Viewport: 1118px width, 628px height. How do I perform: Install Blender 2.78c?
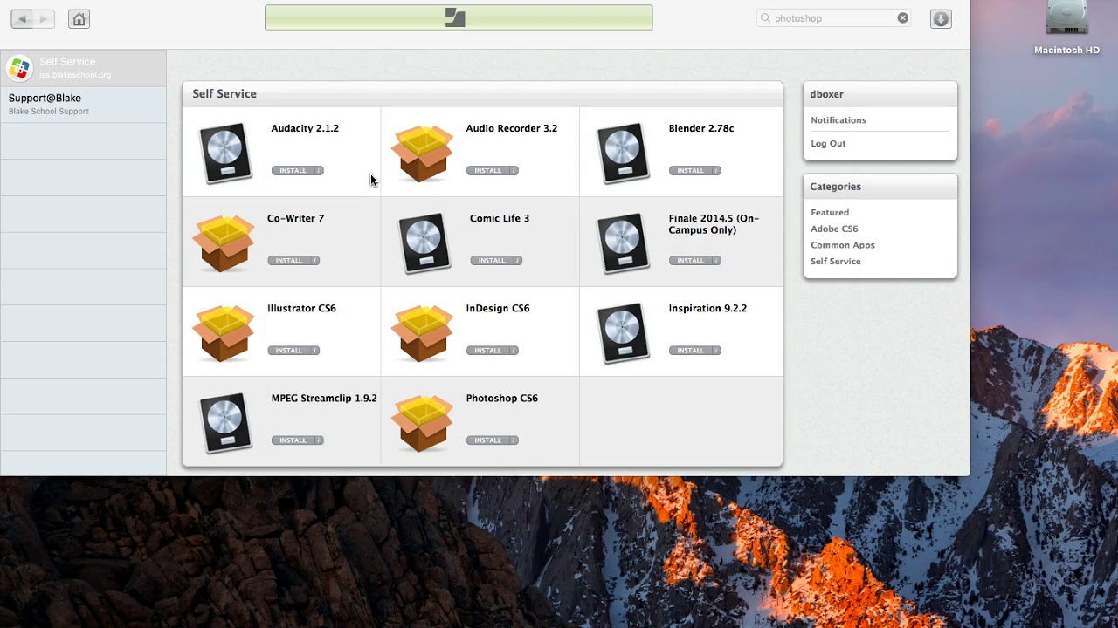[x=690, y=171]
